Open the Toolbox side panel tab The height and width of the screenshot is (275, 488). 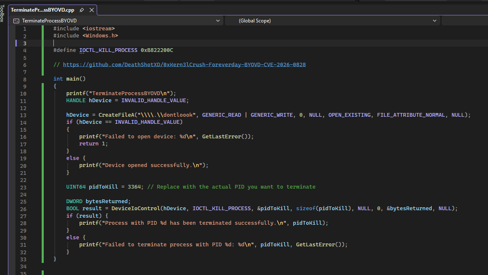click(3, 13)
